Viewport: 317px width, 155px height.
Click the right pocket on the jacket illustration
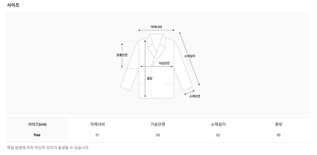point(169,83)
